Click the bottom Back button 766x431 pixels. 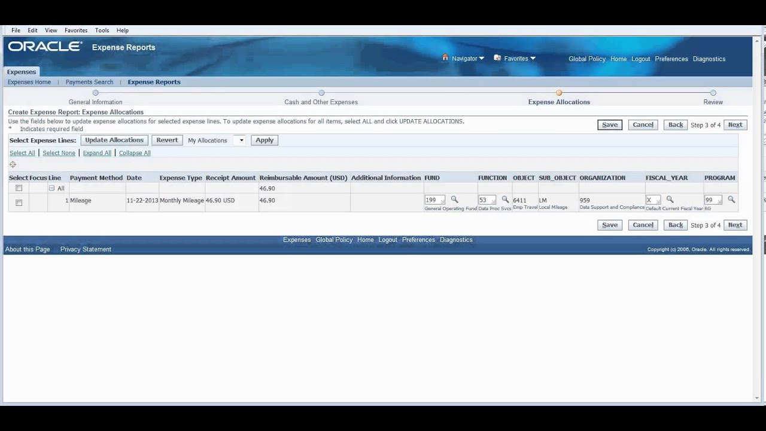pyautogui.click(x=676, y=225)
